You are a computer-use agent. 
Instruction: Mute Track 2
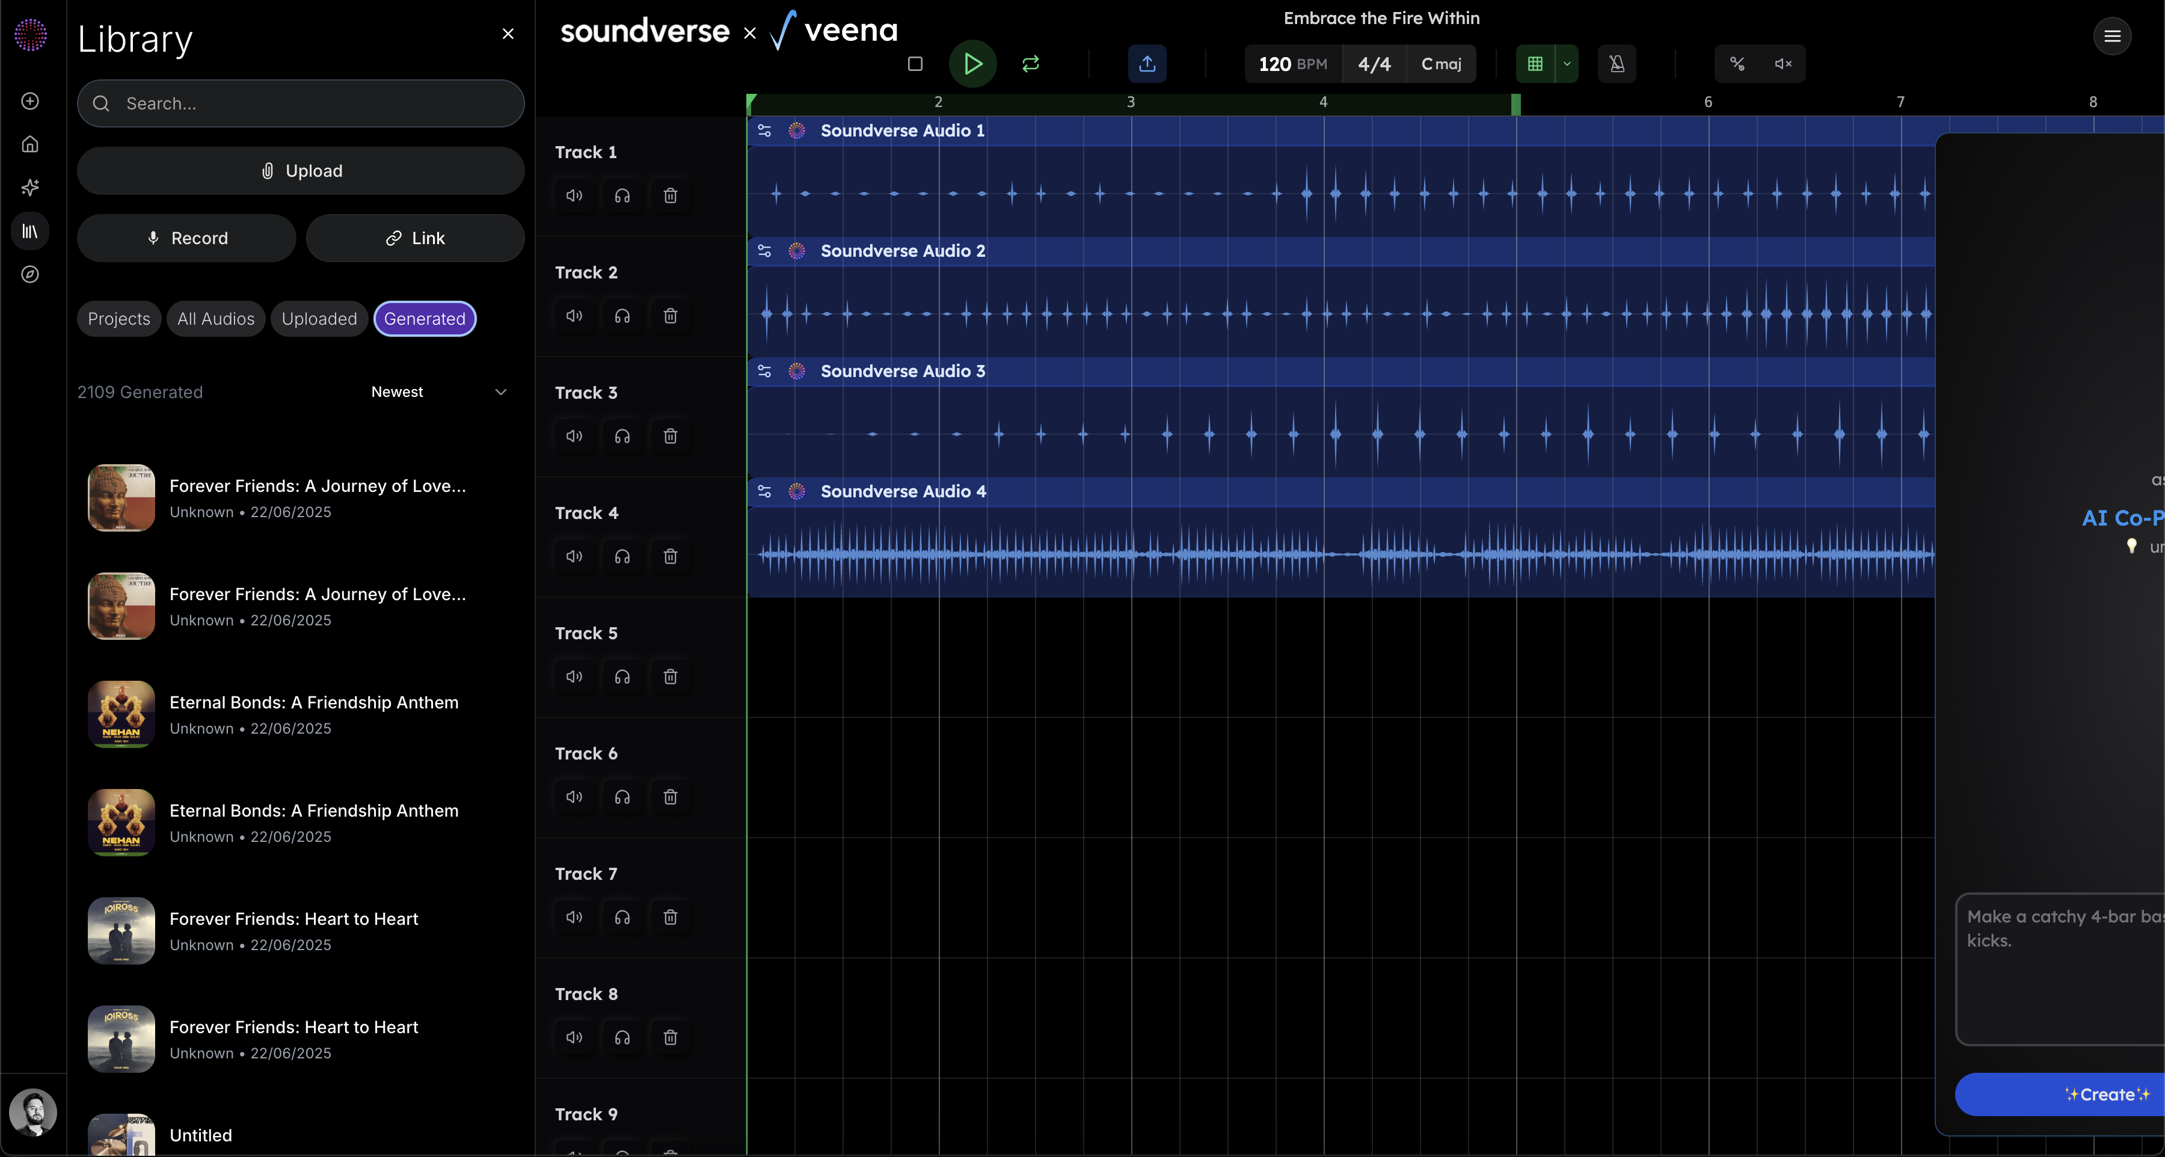click(x=575, y=316)
